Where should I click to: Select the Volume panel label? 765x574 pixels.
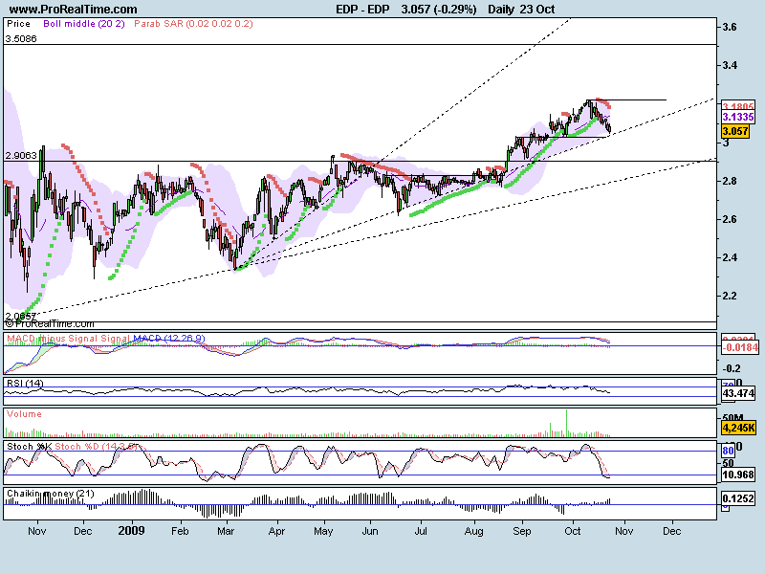(x=24, y=415)
